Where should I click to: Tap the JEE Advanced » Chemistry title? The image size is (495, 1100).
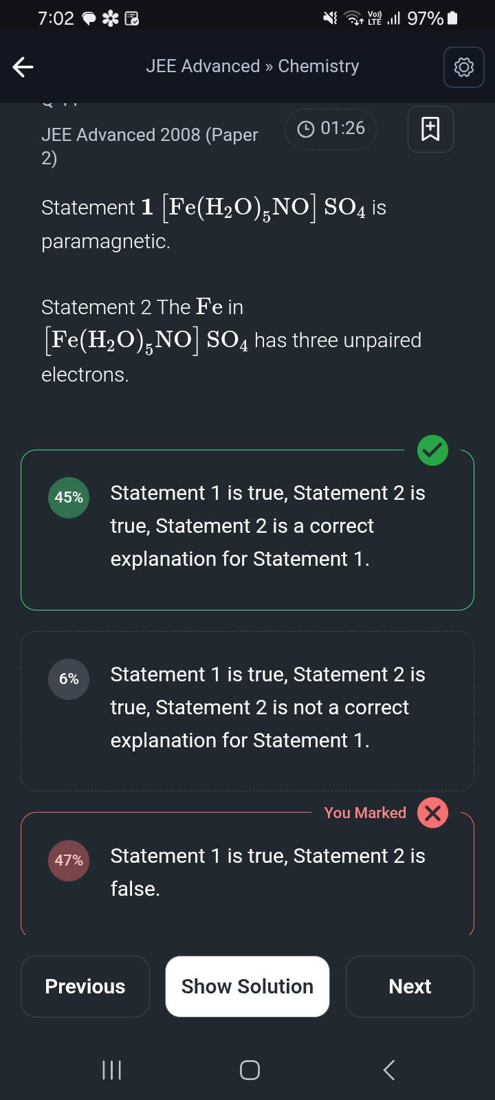click(x=252, y=66)
